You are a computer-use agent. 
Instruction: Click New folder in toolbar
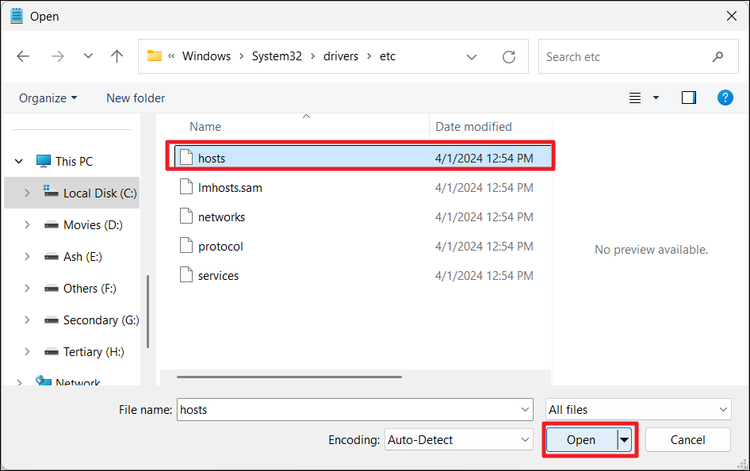tap(136, 98)
